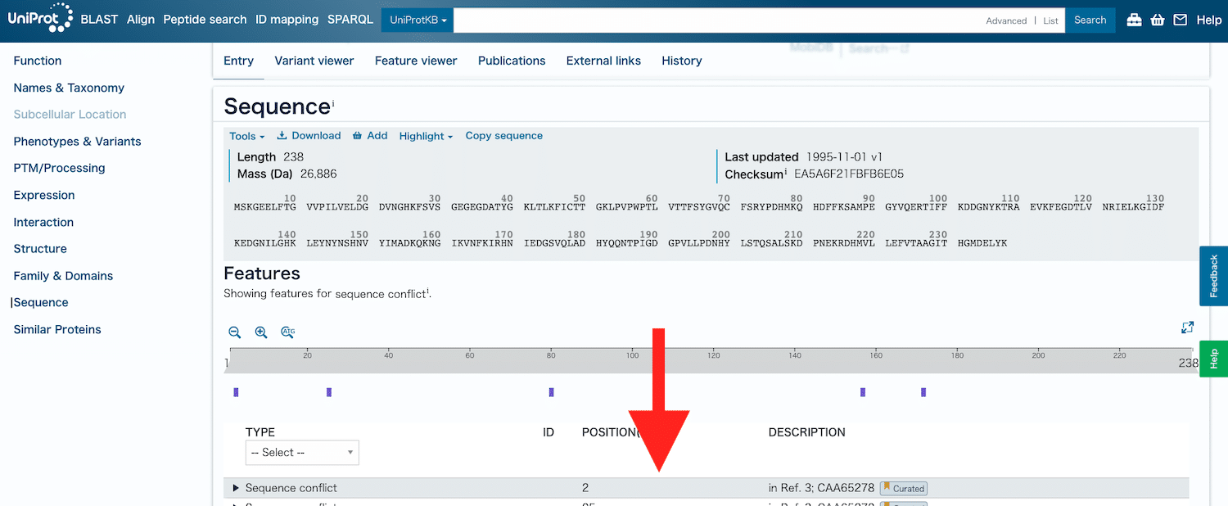Screen dimensions: 1228x506
Task: Click the Search button in the header
Action: tap(1090, 20)
